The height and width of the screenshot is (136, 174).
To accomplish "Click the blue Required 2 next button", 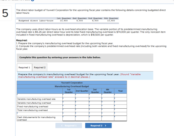I will pyautogui.click(x=98, y=125).
